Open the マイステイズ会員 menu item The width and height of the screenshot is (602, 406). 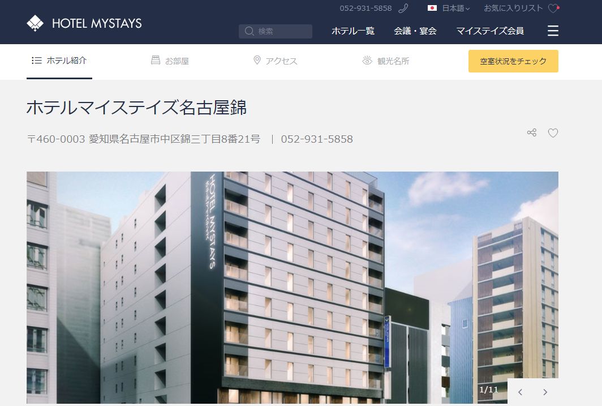(x=490, y=31)
